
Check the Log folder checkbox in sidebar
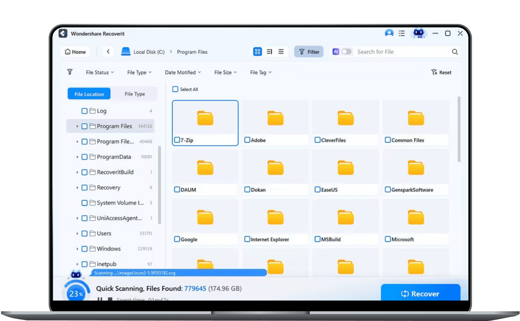tap(84, 111)
